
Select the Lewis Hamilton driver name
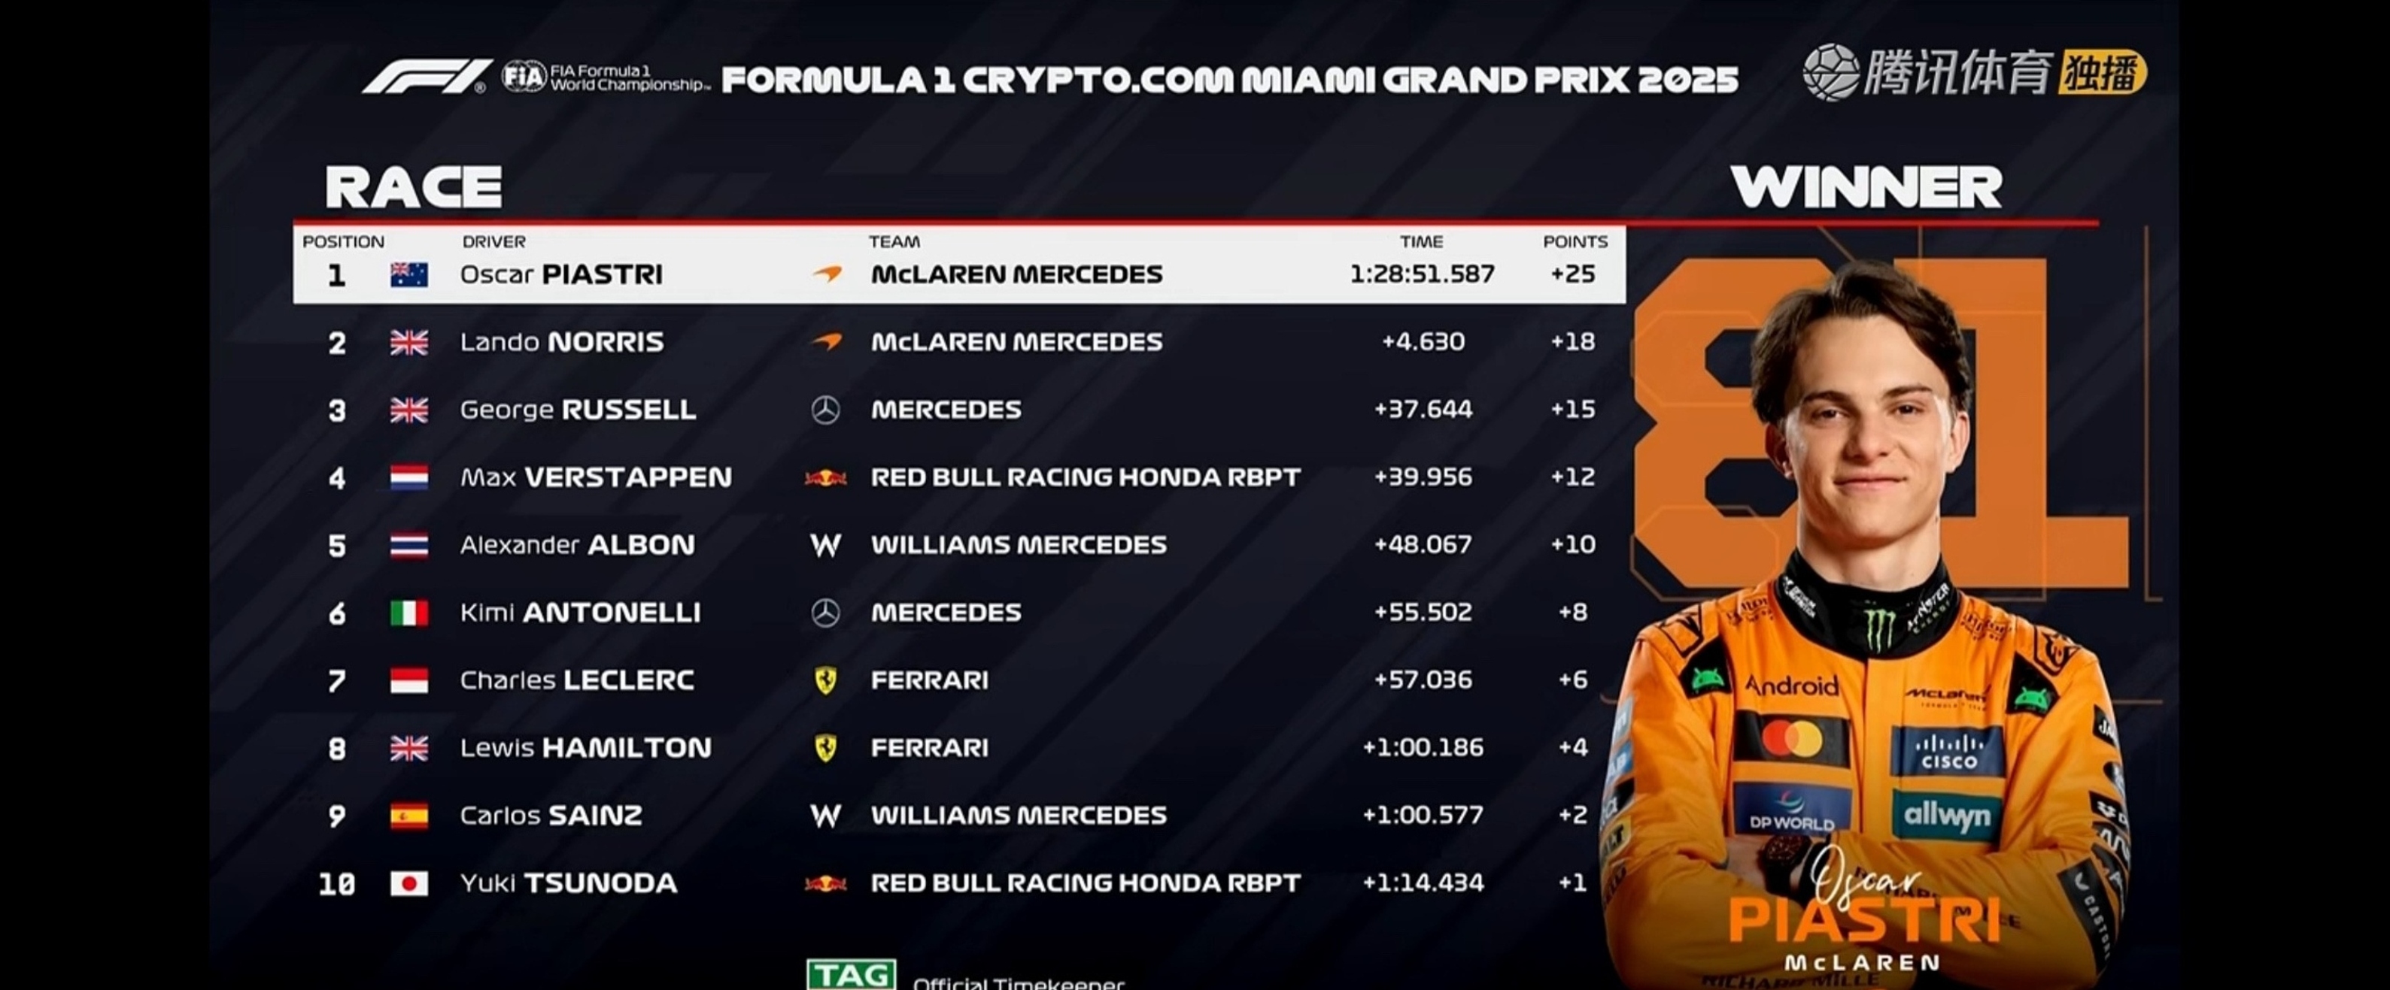(x=585, y=748)
